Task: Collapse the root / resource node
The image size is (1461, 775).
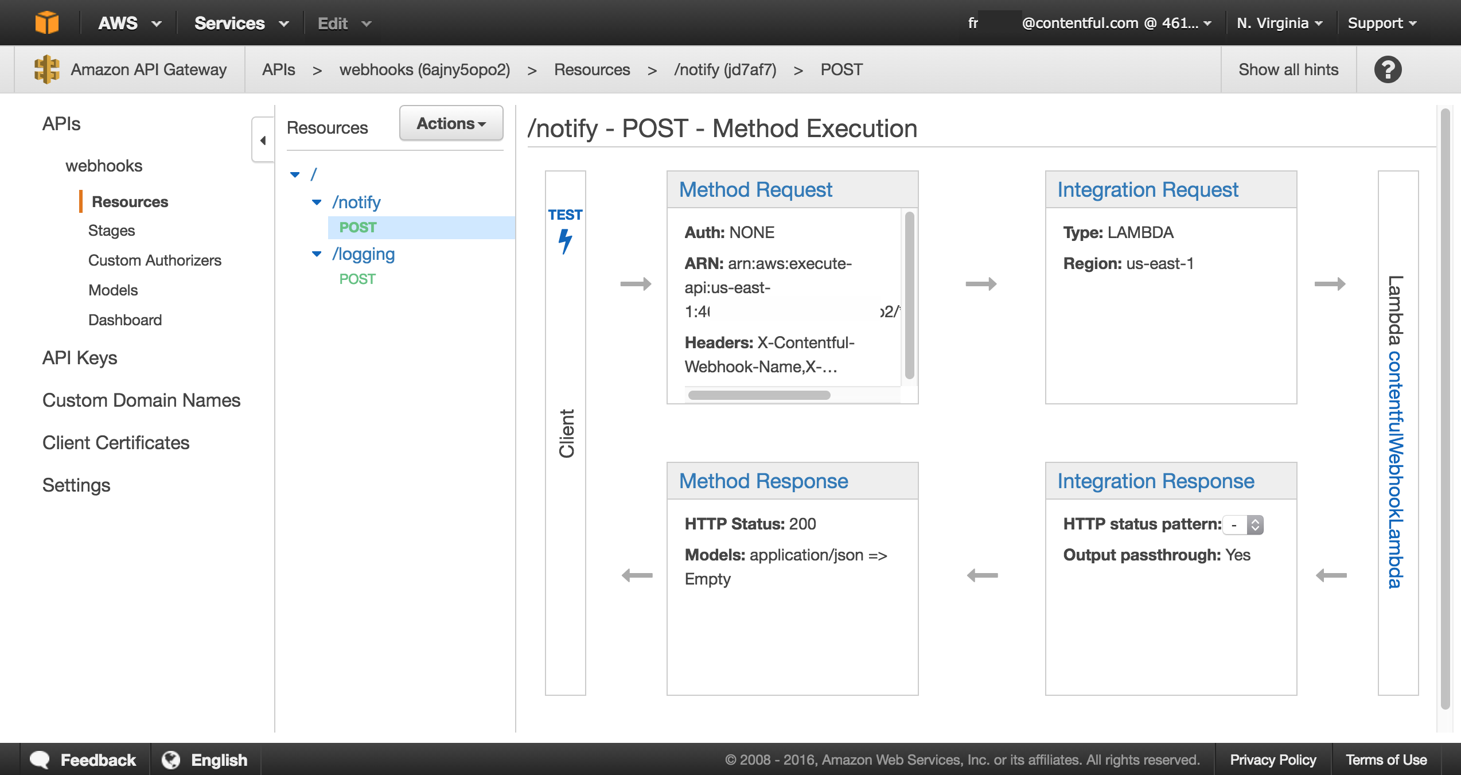Action: (x=295, y=174)
